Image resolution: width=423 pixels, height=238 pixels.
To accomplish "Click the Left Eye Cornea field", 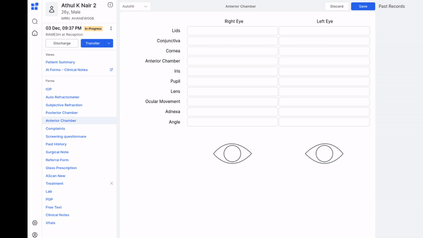I will [324, 51].
